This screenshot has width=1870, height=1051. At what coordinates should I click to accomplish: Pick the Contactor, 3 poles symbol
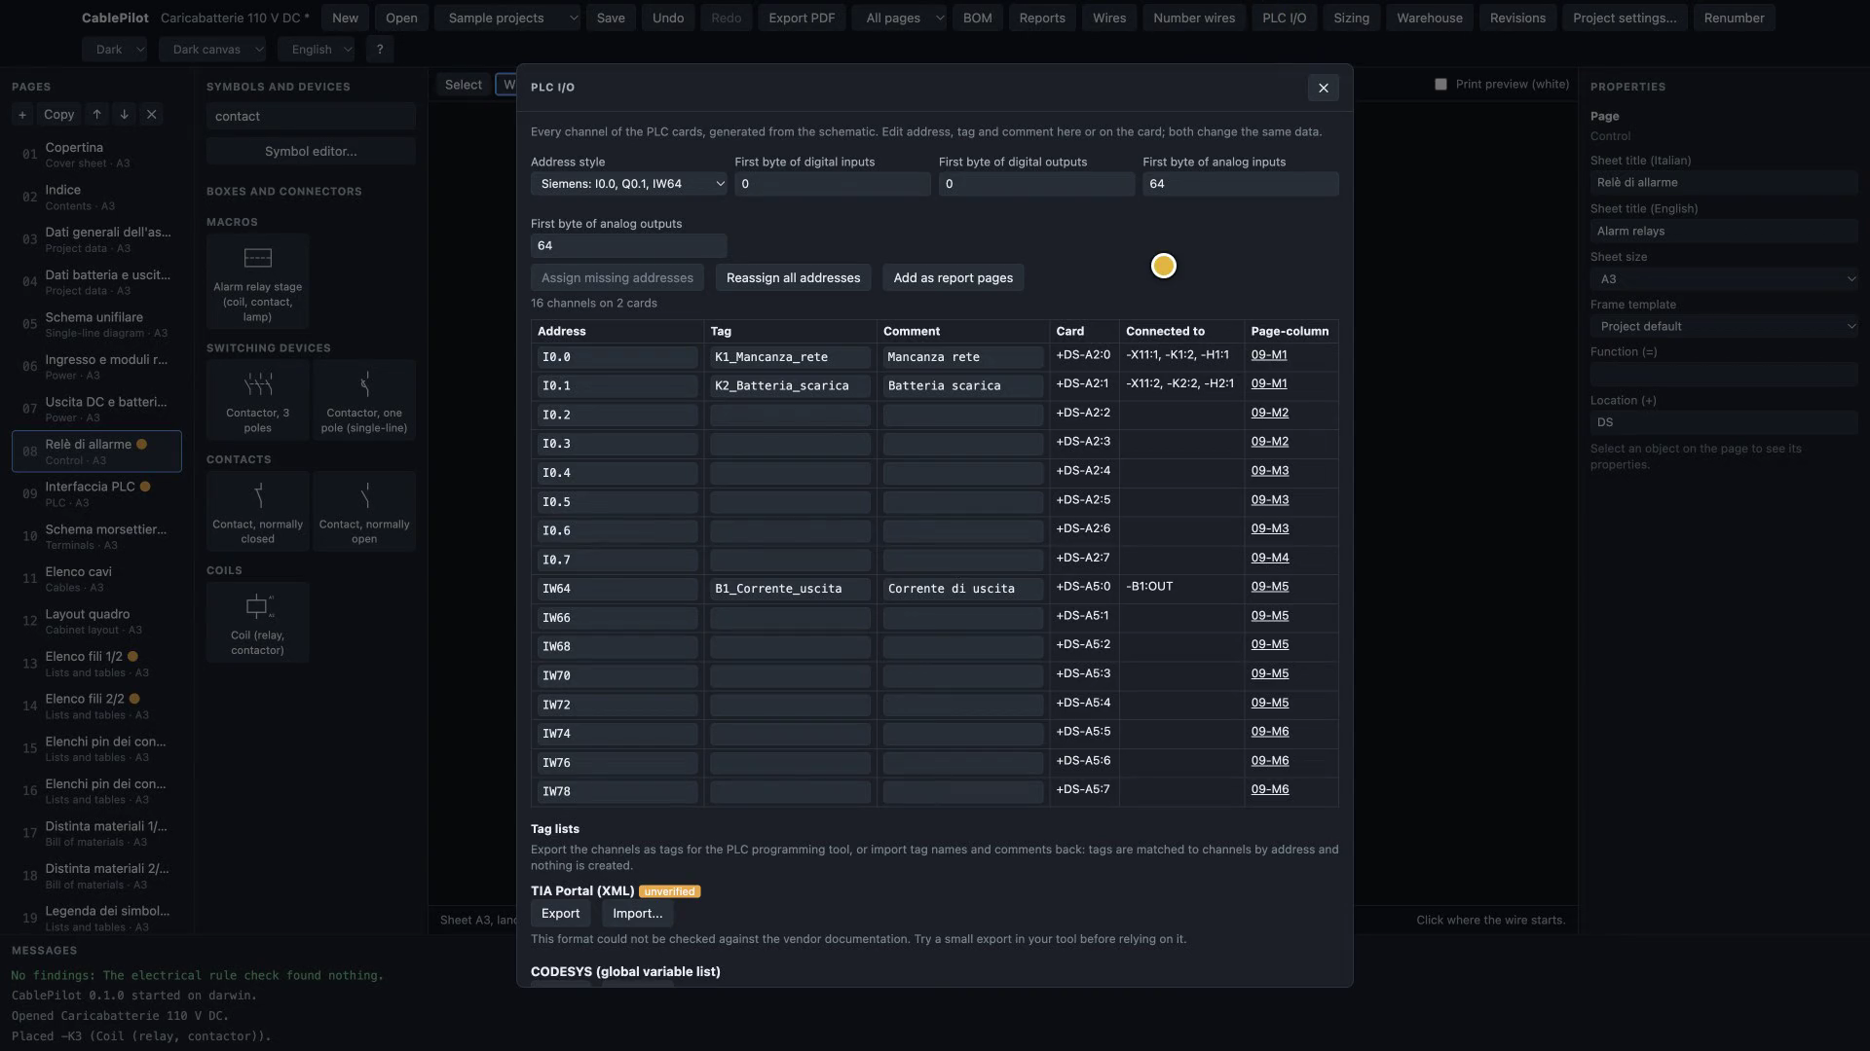(x=258, y=400)
